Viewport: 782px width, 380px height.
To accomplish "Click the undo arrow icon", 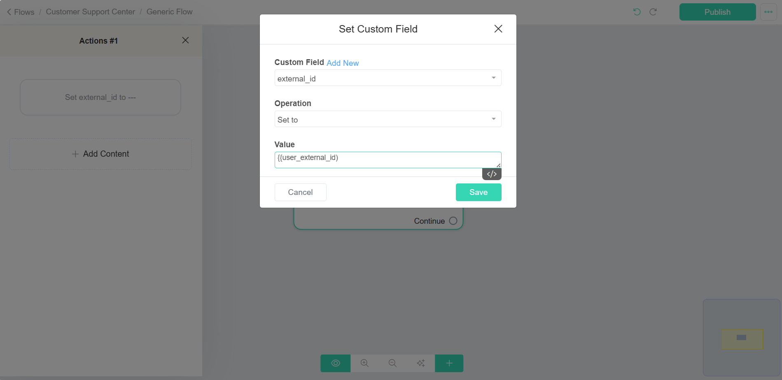I will (x=637, y=12).
